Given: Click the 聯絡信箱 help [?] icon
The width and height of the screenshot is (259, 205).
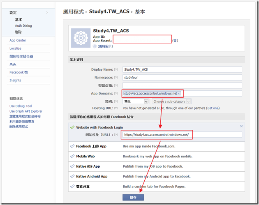Looking at the screenshot, I should (116, 85).
